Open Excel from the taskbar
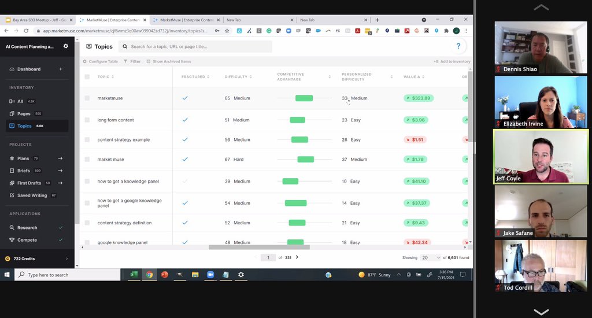 134,275
